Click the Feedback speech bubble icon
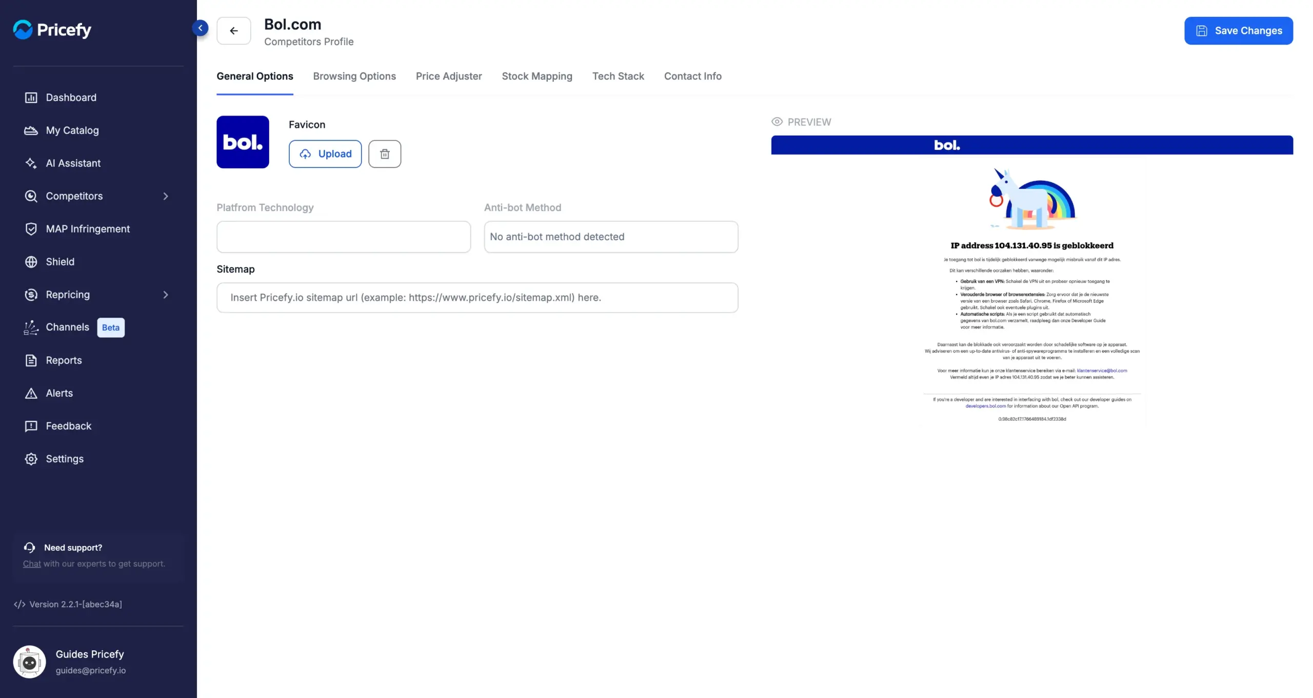The height and width of the screenshot is (698, 1313). tap(31, 426)
